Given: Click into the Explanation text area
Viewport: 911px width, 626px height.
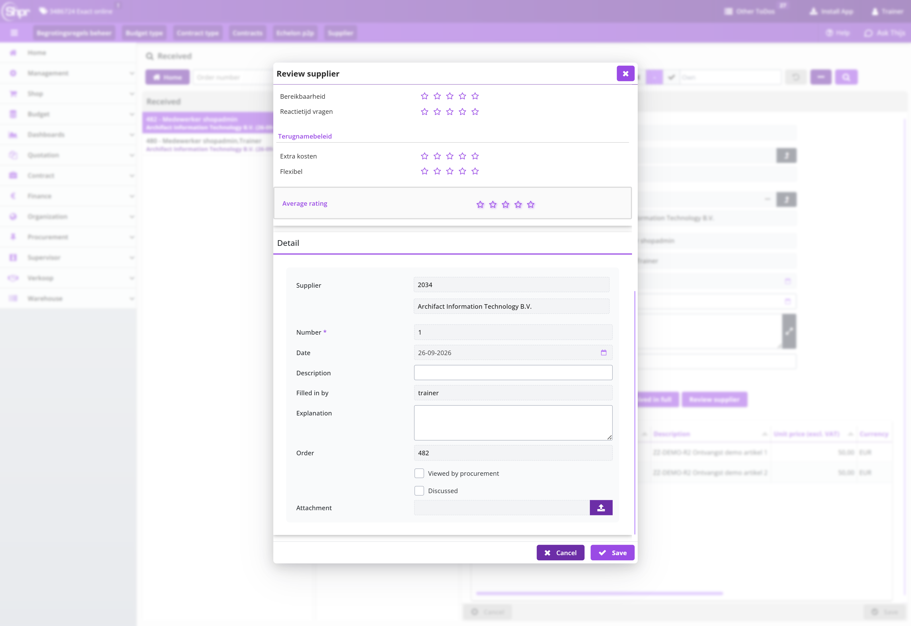Looking at the screenshot, I should (513, 423).
